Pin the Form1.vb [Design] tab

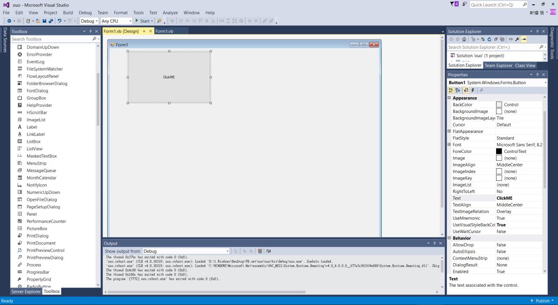144,31
